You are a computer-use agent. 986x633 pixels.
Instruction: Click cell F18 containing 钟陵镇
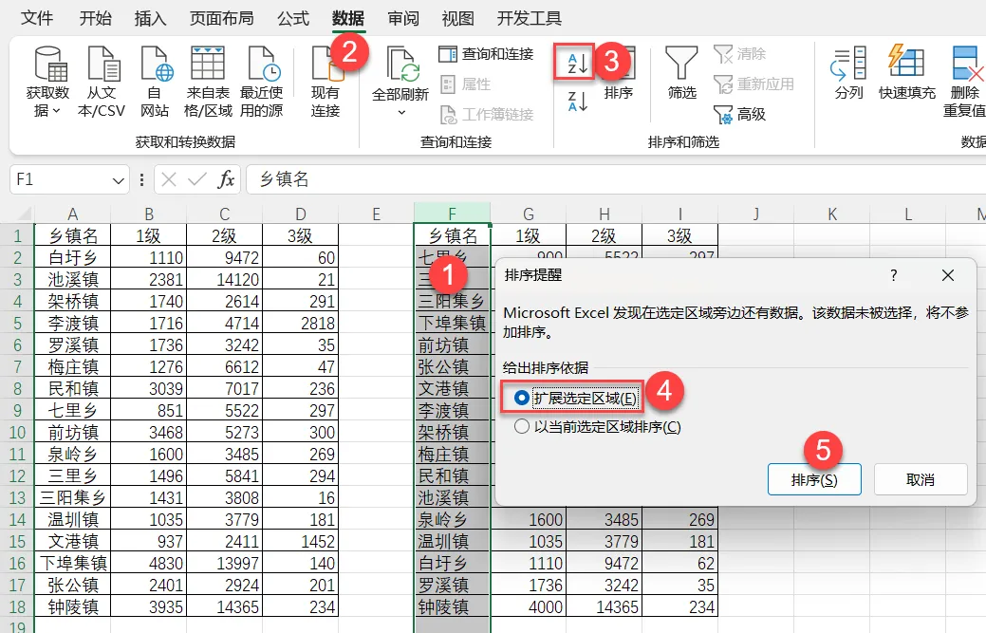coord(452,606)
